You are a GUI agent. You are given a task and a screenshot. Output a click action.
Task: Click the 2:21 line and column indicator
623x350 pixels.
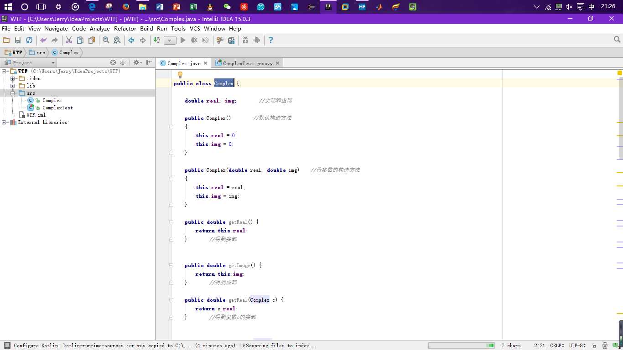(540, 345)
